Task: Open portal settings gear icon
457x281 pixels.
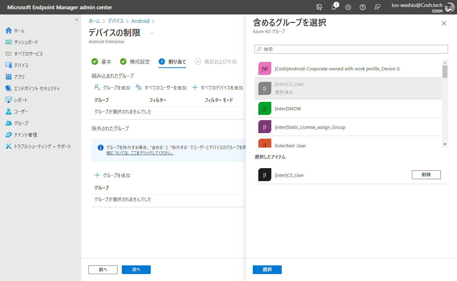Action: coord(348,7)
